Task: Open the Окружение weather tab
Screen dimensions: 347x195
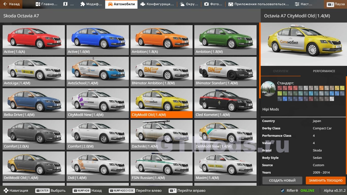Action: (189, 4)
